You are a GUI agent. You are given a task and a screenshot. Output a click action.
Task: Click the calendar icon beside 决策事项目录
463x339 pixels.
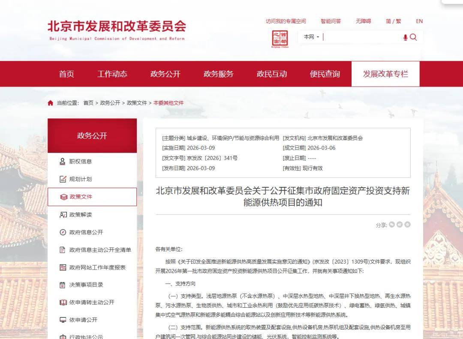(x=63, y=285)
